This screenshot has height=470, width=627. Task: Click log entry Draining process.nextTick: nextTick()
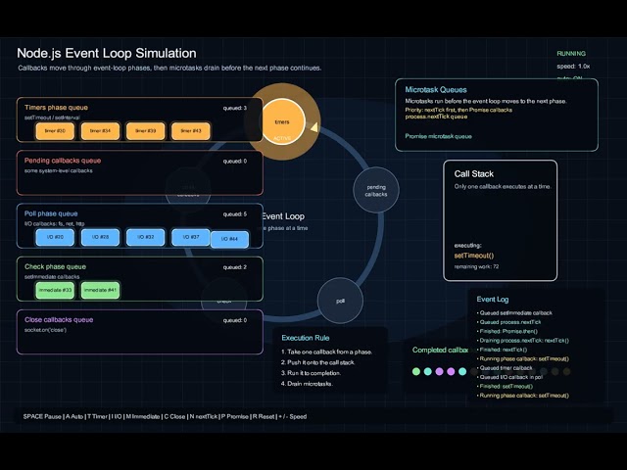pos(522,341)
